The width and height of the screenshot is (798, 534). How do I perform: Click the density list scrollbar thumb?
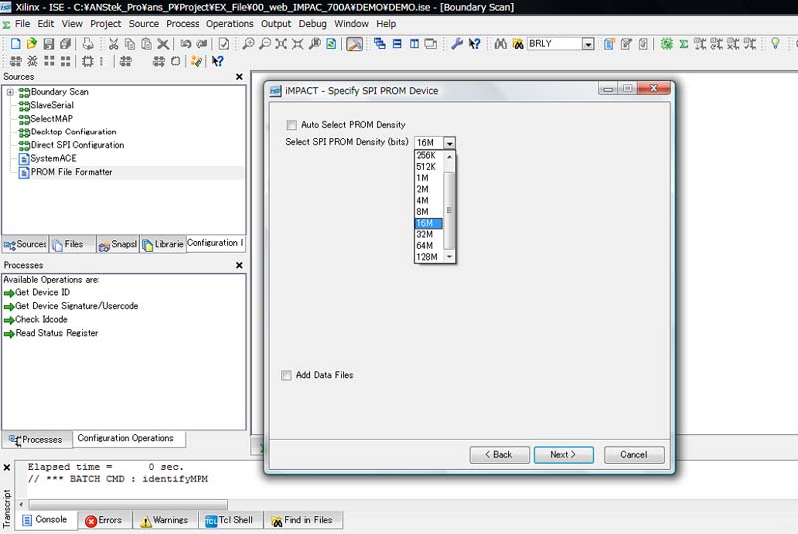(449, 210)
